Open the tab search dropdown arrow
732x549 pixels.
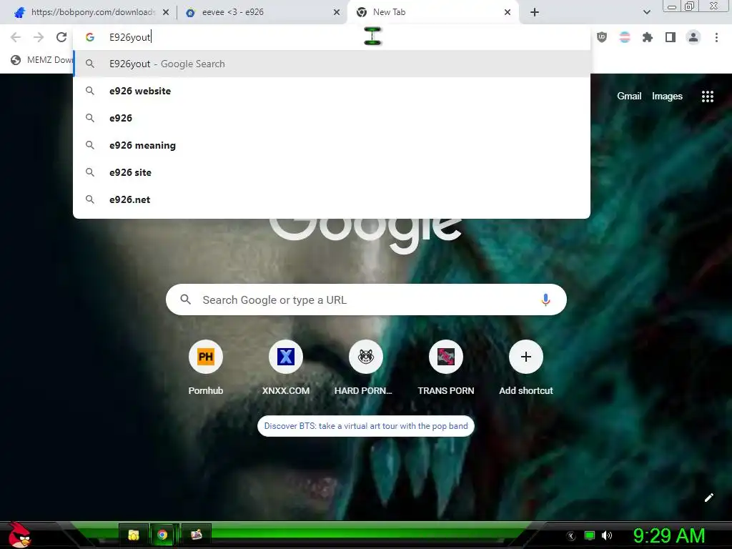point(646,12)
